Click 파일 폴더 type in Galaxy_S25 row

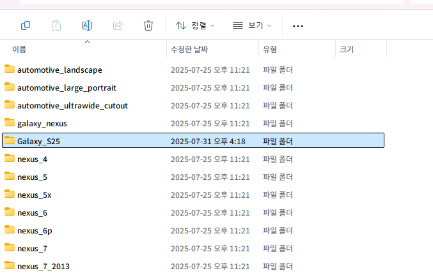278,142
